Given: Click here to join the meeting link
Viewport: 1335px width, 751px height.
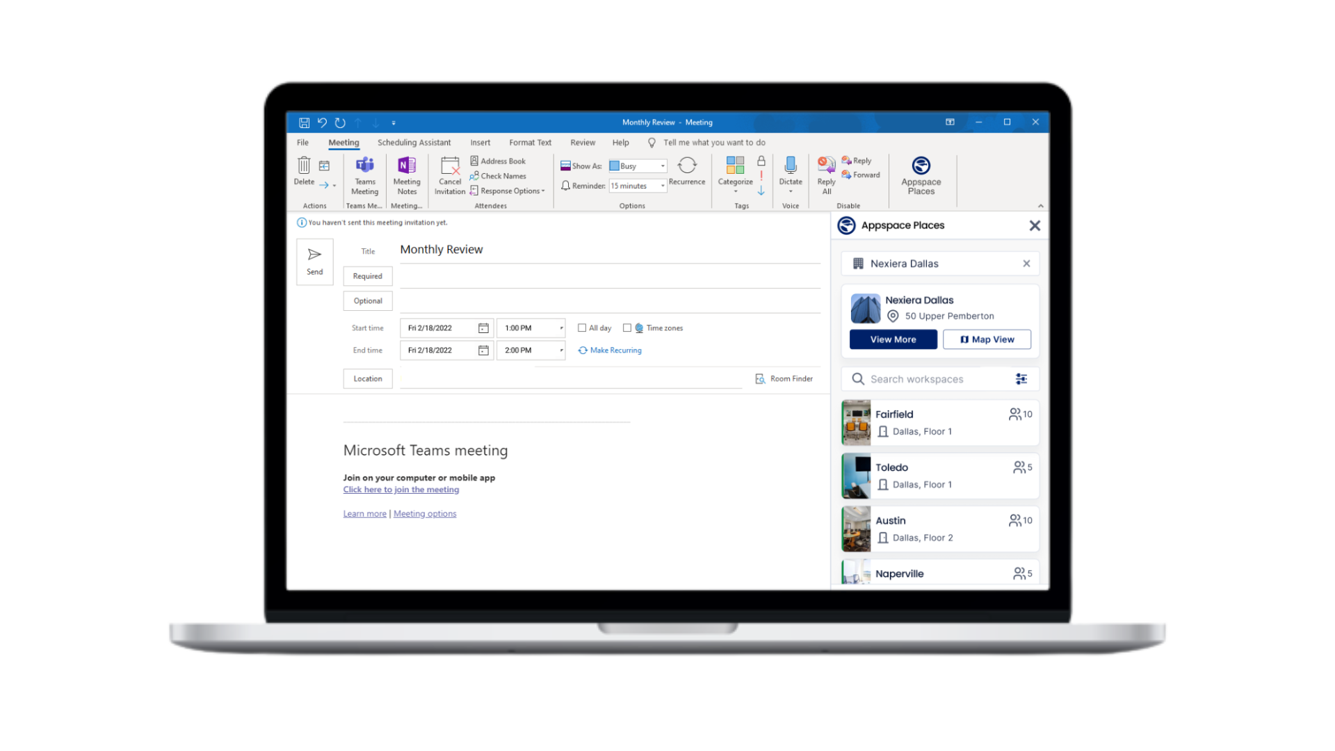Looking at the screenshot, I should point(400,489).
